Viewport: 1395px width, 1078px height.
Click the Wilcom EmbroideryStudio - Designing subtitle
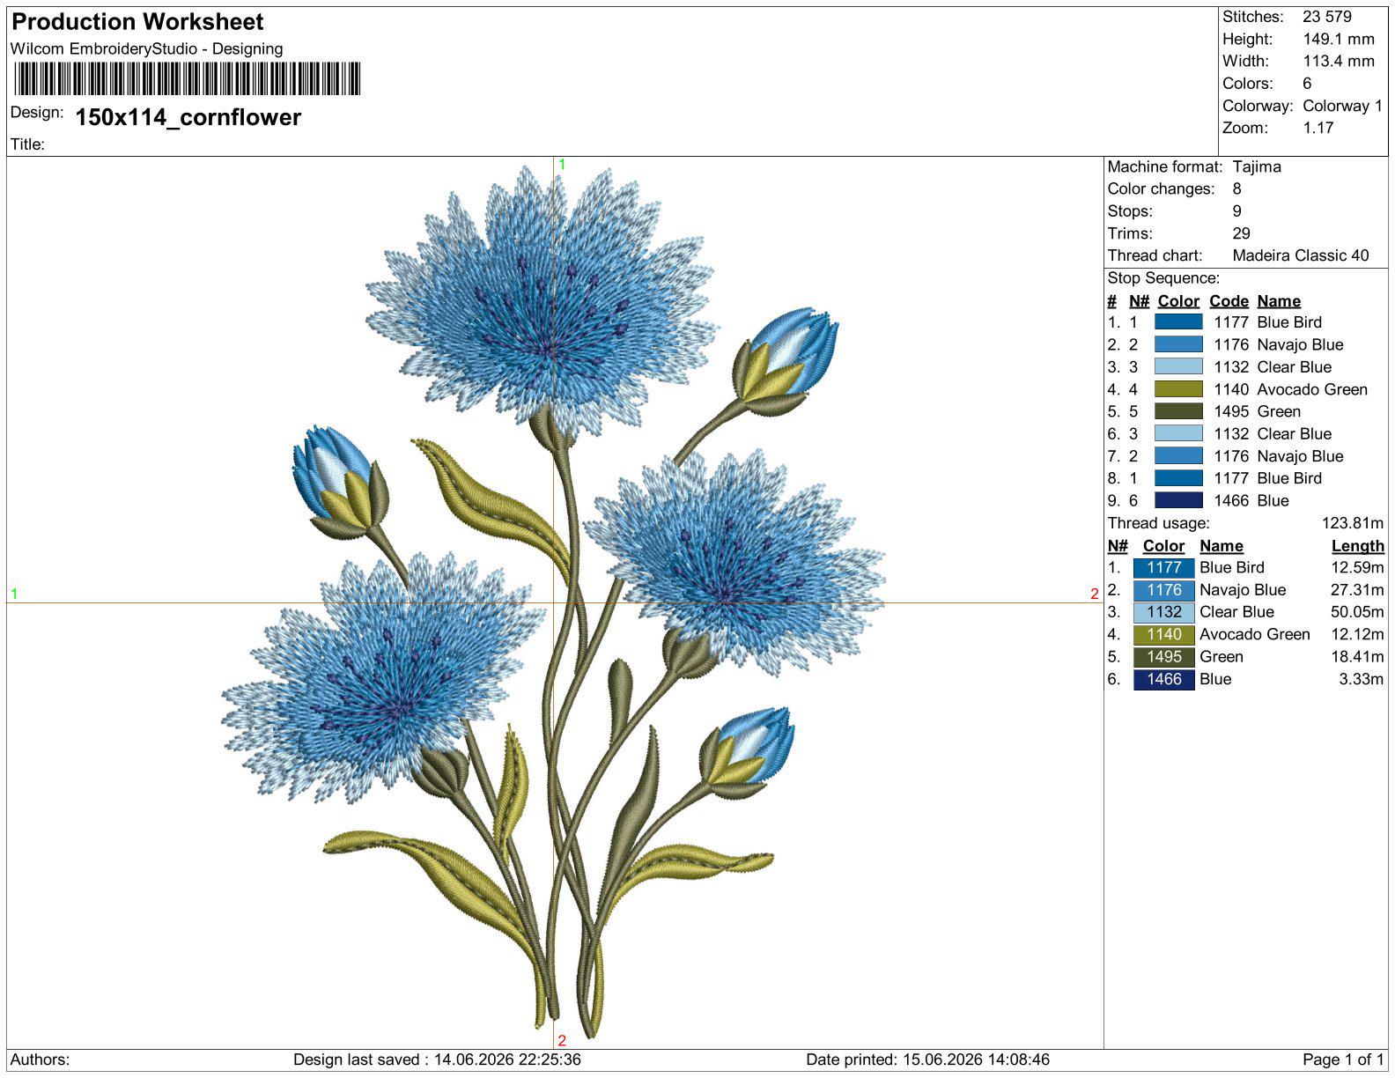point(147,49)
